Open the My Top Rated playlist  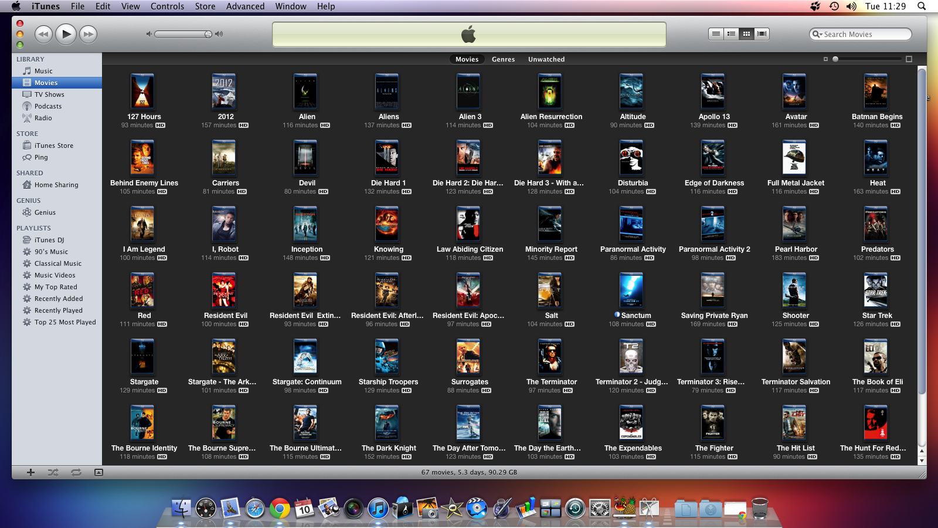57,287
